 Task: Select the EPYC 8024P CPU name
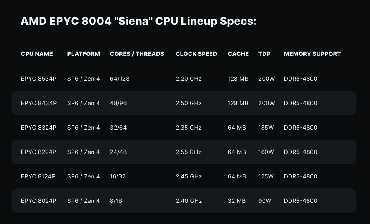pyautogui.click(x=38, y=201)
